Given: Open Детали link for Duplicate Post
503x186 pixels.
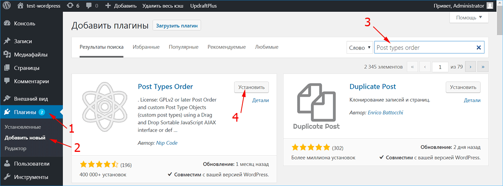Looking at the screenshot, I should [x=472, y=100].
